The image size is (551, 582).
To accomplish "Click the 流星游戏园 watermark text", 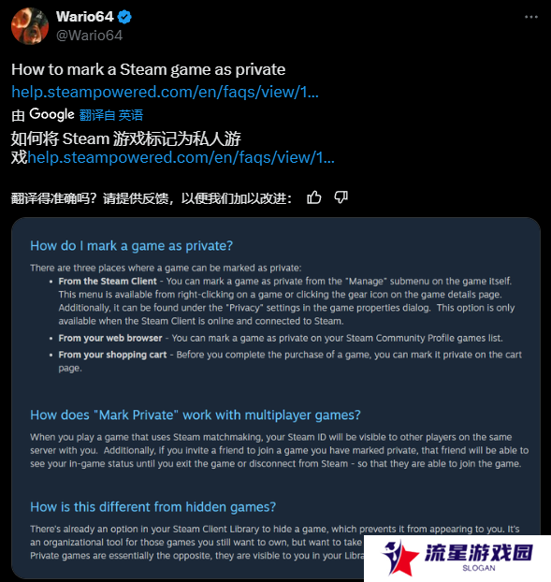I will coord(479,552).
